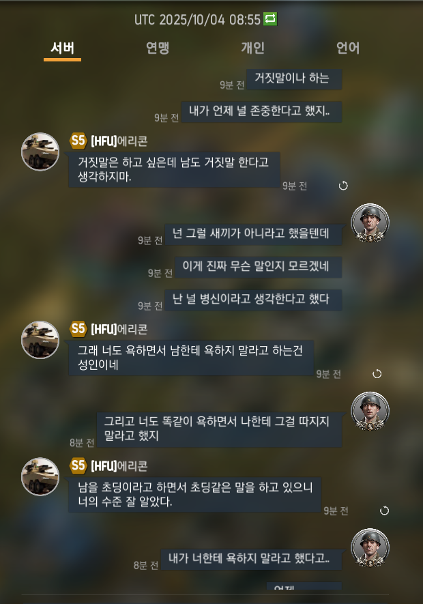The width and height of the screenshot is (423, 604).
Task: Click the [HFU]에리콘 name above 초딩이라고 message
Action: click(119, 466)
